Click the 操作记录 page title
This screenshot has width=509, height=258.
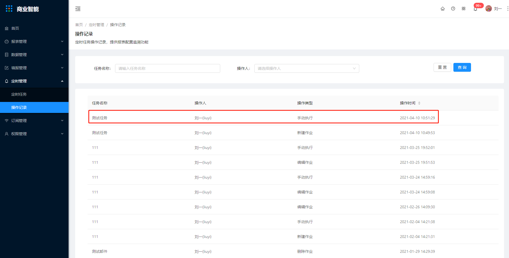(84, 34)
